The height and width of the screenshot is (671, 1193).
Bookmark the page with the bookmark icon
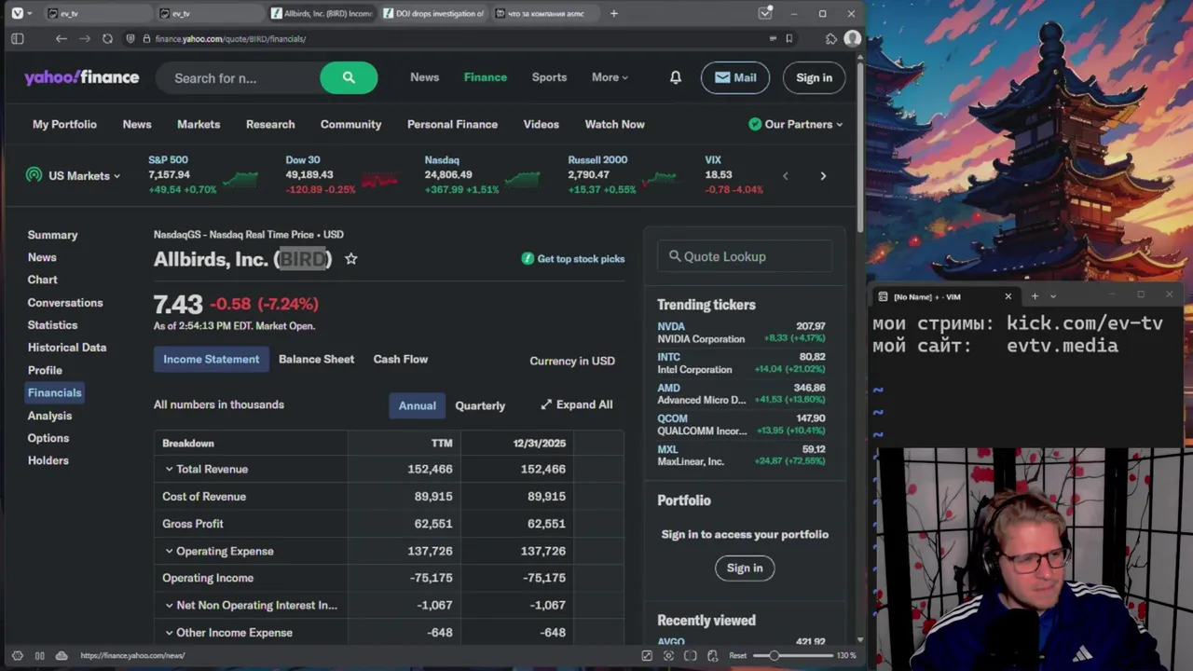[x=788, y=38]
